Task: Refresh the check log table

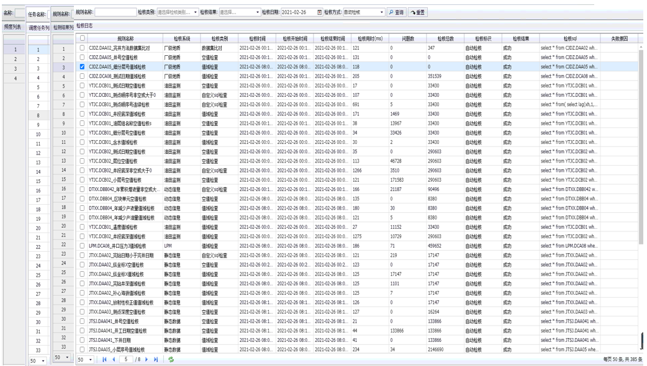Action: click(x=171, y=359)
